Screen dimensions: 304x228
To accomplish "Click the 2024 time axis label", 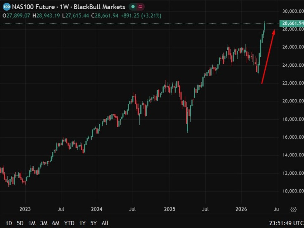I will click(x=97, y=209).
